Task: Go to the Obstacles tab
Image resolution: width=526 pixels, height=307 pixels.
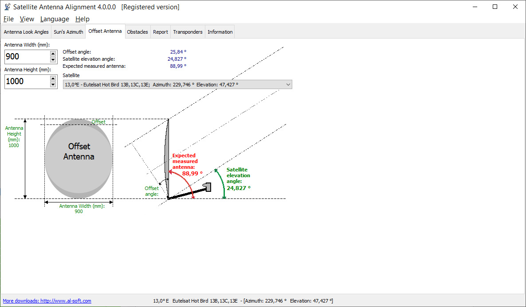Action: click(x=137, y=32)
